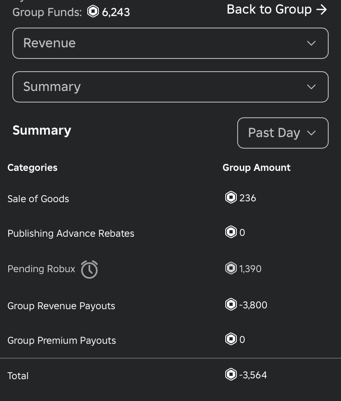
Task: Click the Robux icon in Sale of Goods row
Action: [231, 198]
